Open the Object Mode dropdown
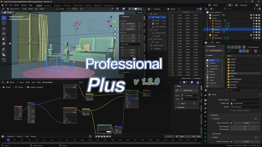 (x=14, y=9)
